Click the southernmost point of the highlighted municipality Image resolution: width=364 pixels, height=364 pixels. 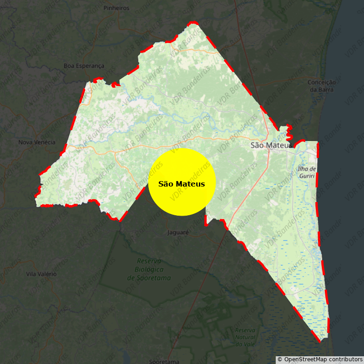pyautogui.click(x=321, y=340)
